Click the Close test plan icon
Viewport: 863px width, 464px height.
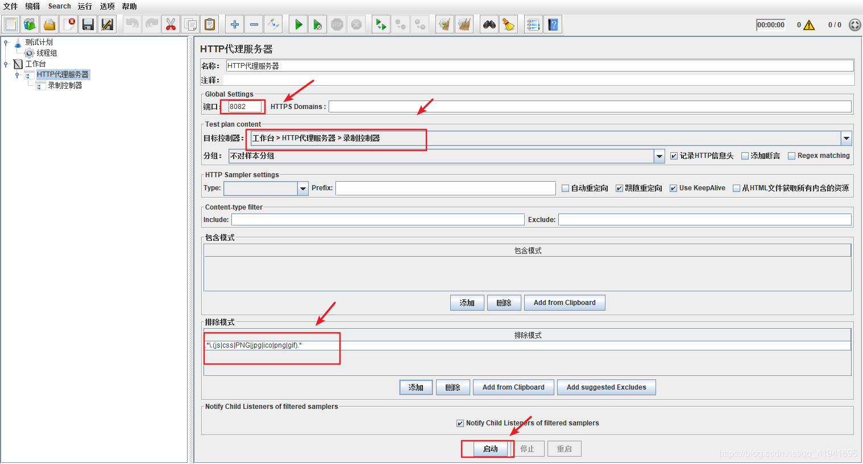click(x=69, y=24)
